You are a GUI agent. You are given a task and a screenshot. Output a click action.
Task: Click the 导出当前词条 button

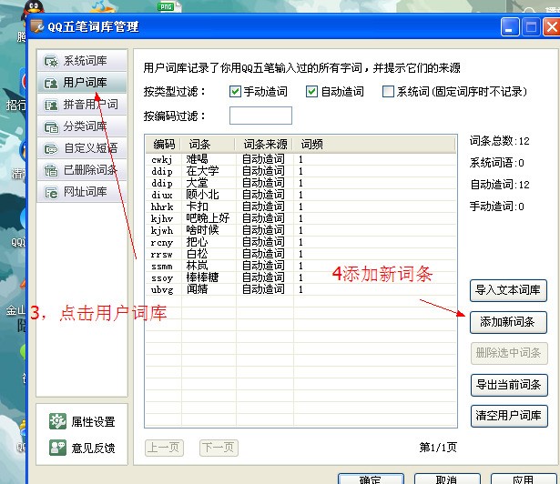click(x=509, y=385)
